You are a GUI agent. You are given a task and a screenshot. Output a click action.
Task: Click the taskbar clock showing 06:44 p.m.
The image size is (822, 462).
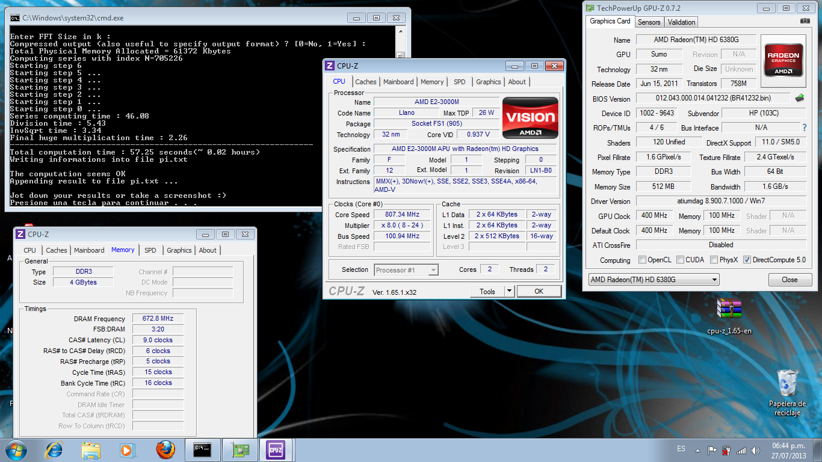788,450
